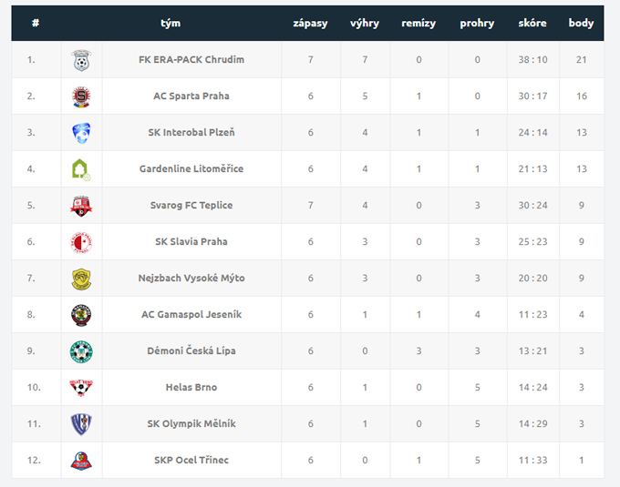Viewport: 620px width, 487px height.
Task: Click the výhry column header
Action: 365,24
